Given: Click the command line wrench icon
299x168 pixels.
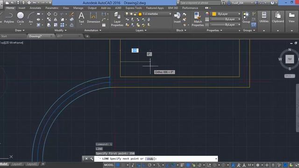Looking at the screenshot, I should 92,159.
